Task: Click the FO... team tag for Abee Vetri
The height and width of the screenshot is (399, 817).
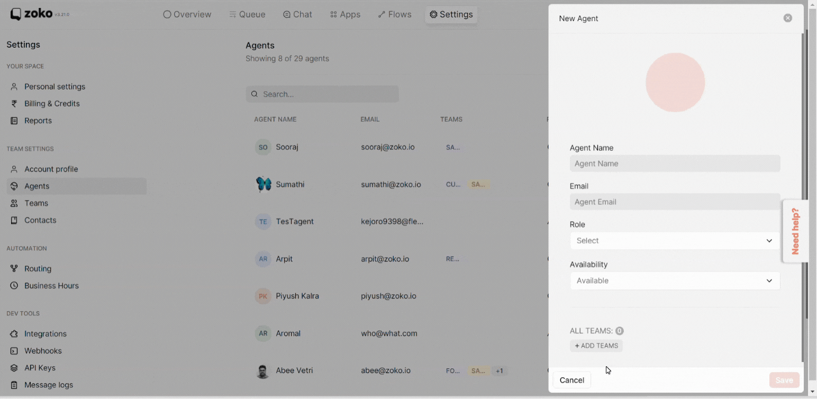Action: [453, 371]
